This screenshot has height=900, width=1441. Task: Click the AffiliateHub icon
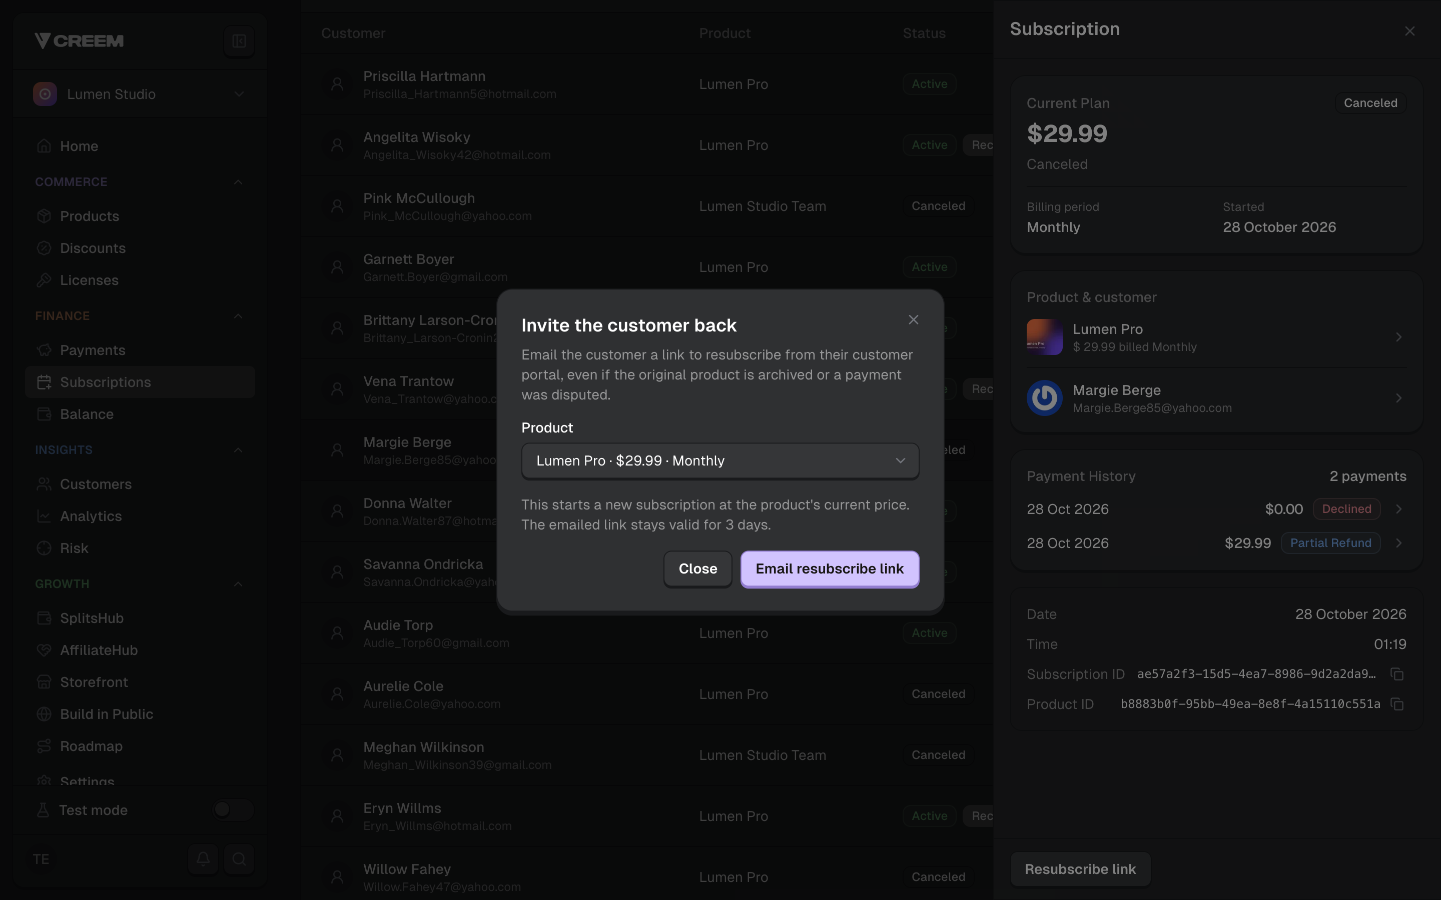(44, 650)
